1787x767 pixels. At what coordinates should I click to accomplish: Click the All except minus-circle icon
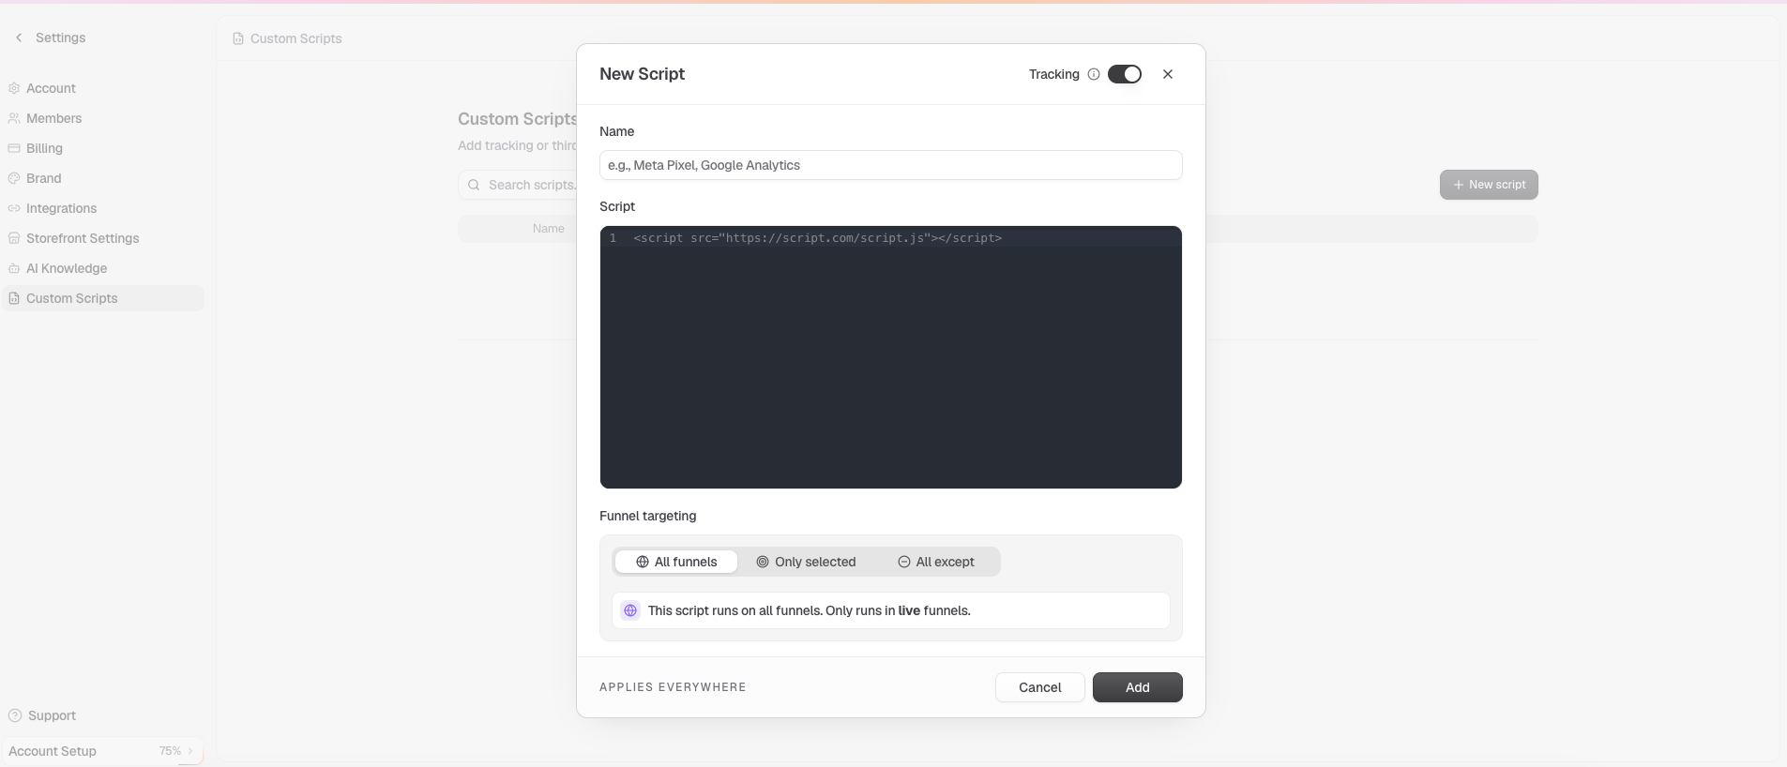pos(904,562)
